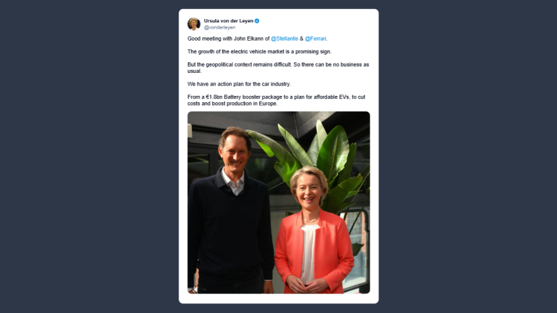
Task: Open the attached photo via the man's dark sweater
Action: coord(229,227)
